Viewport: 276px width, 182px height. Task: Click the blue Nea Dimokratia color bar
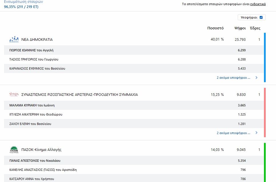pyautogui.click(x=265, y=57)
